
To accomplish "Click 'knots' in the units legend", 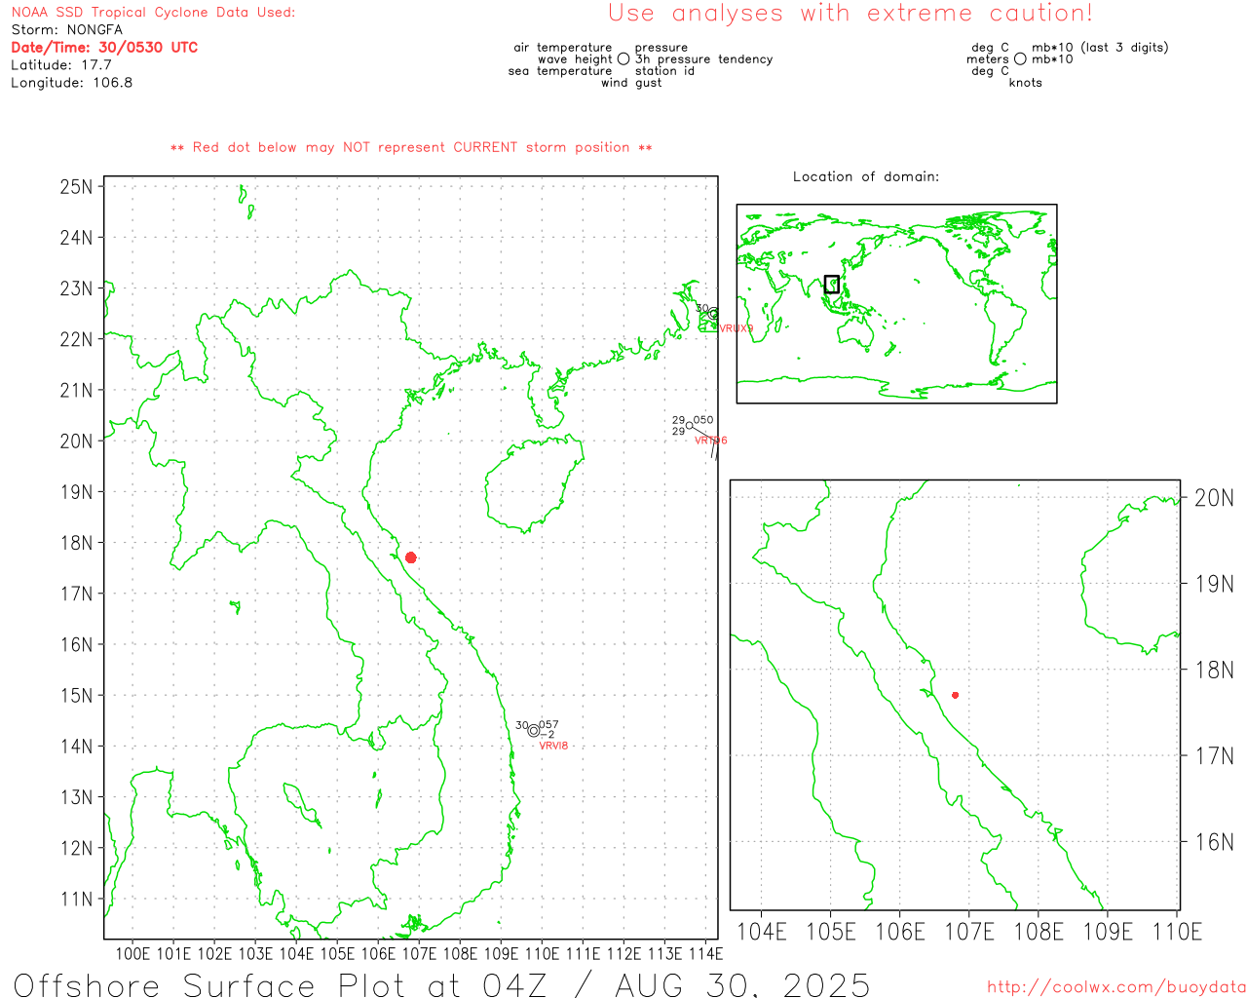I will [x=1026, y=83].
